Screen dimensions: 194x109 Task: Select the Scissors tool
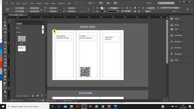(5, 56)
